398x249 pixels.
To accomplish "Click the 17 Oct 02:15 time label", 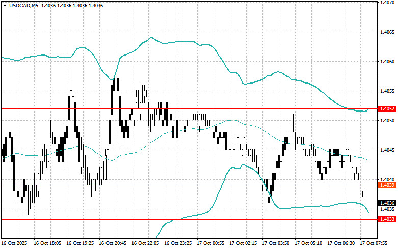I will (x=243, y=243).
